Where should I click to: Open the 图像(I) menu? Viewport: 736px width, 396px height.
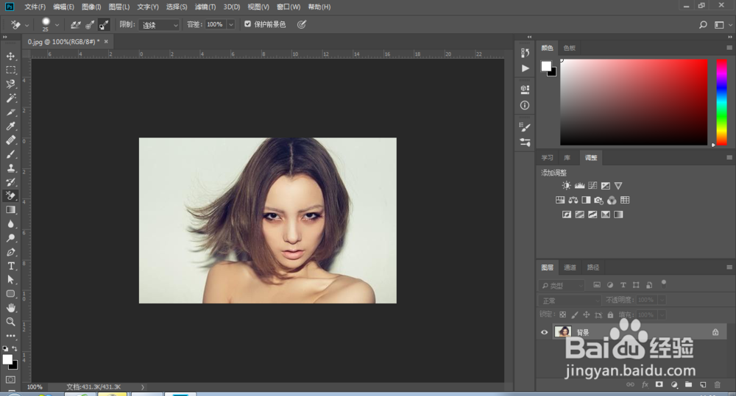pyautogui.click(x=91, y=7)
